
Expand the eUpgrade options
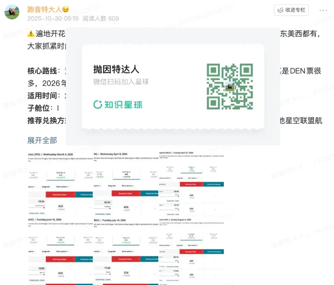click(45, 187)
